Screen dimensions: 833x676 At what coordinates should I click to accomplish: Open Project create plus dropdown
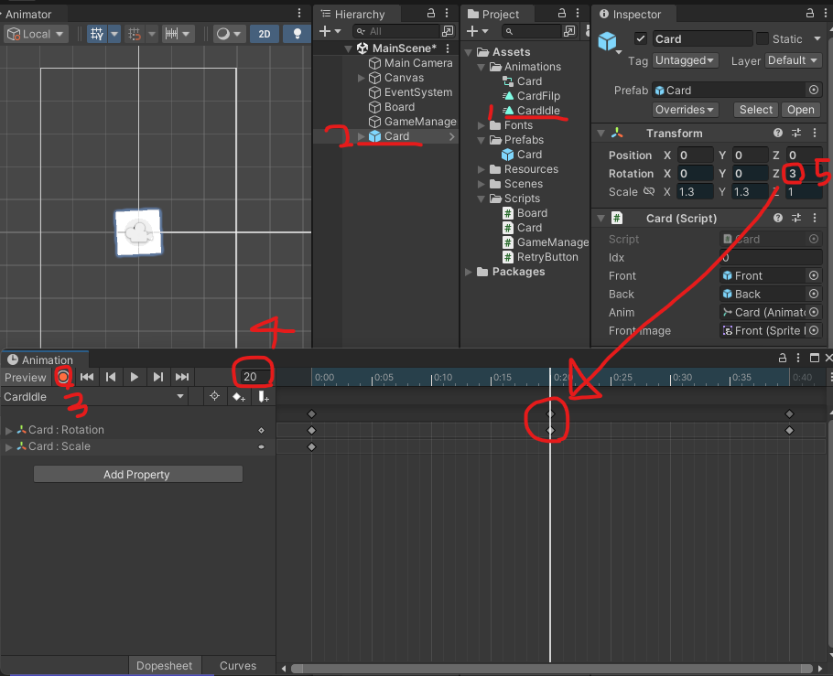point(477,31)
